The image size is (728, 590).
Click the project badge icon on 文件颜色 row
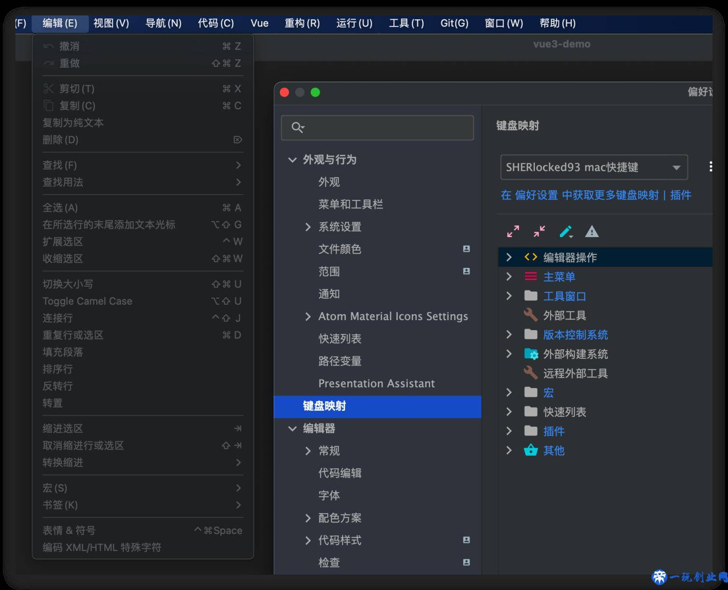[466, 249]
